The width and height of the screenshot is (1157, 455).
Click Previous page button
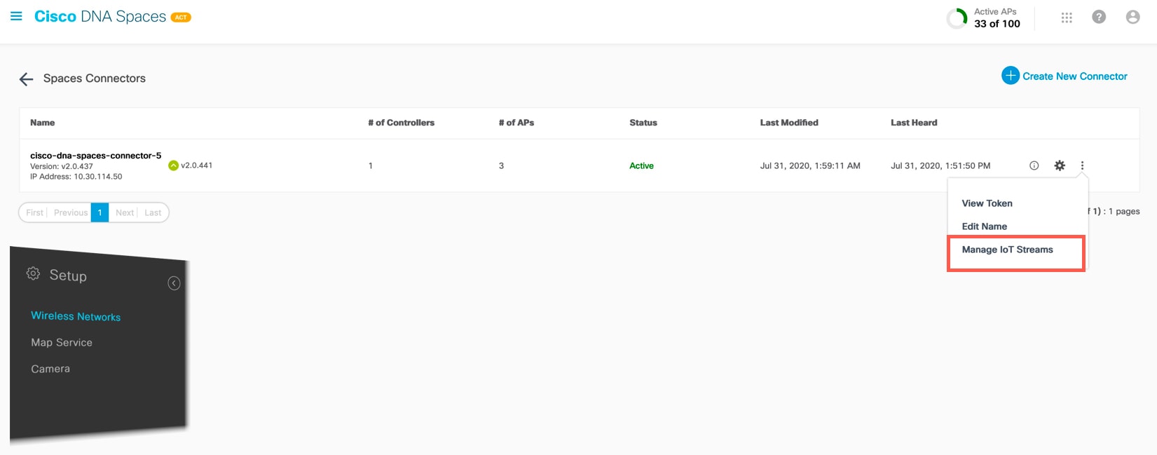[71, 212]
